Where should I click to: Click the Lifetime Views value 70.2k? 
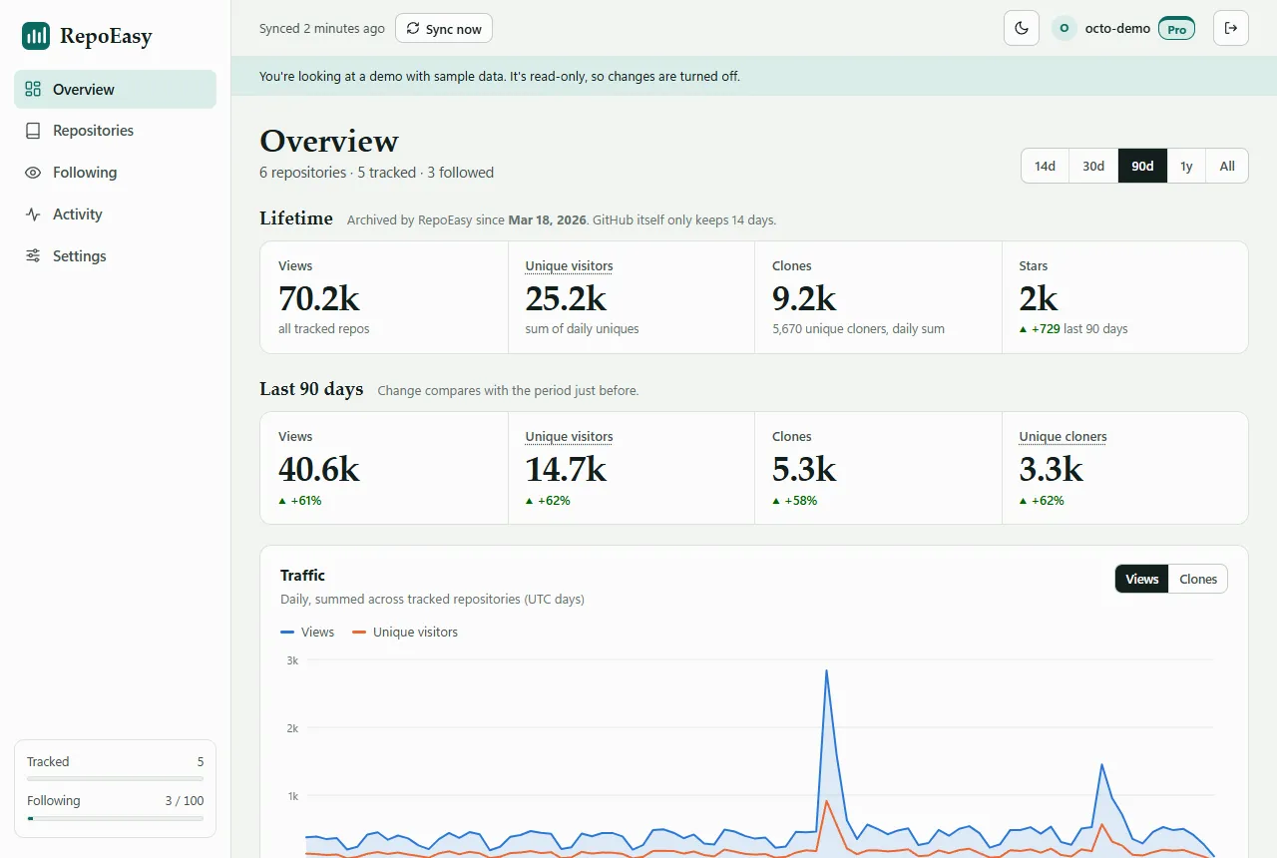[319, 297]
